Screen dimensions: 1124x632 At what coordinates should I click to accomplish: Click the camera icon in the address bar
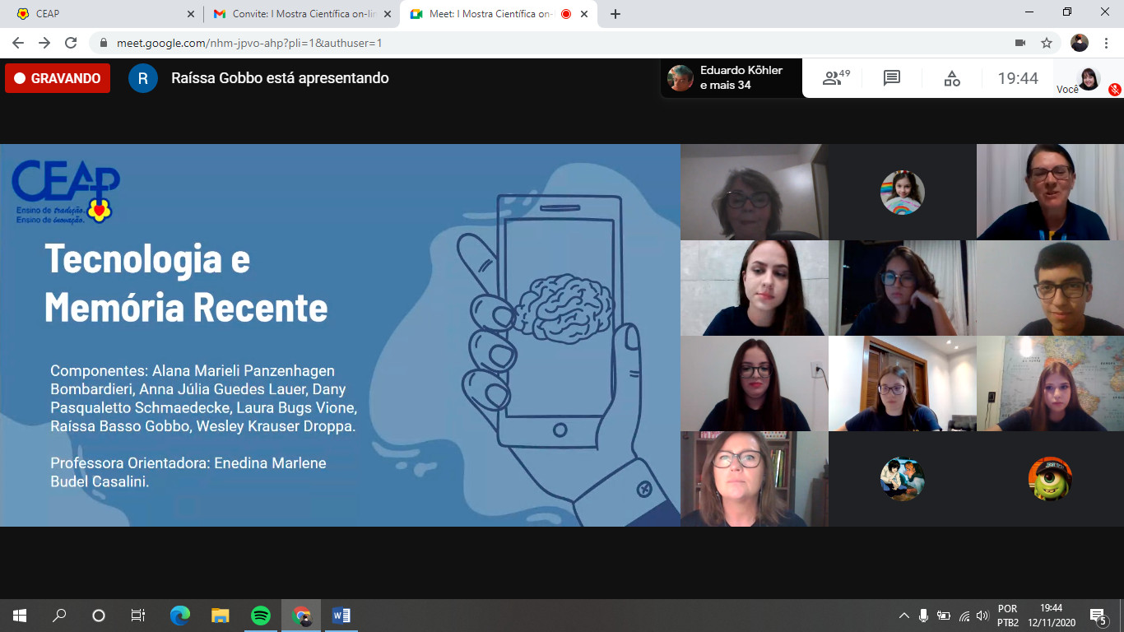(1020, 43)
